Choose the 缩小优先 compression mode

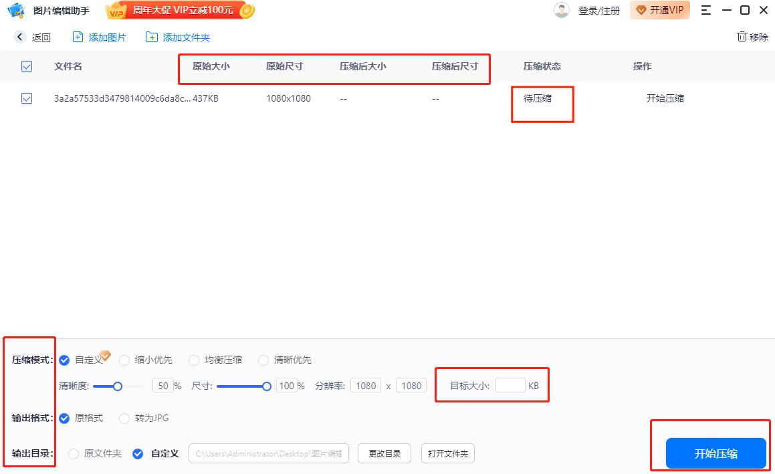coord(124,360)
